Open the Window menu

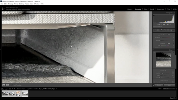point(37,4)
